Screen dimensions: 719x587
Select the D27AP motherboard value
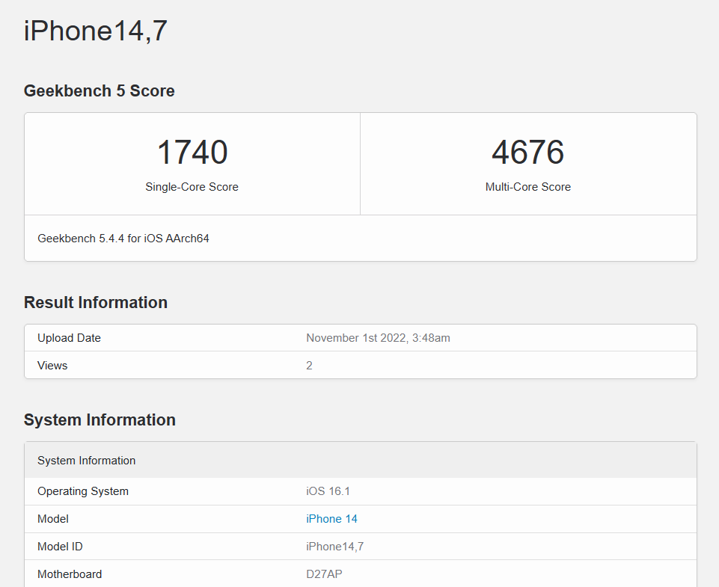(x=324, y=574)
